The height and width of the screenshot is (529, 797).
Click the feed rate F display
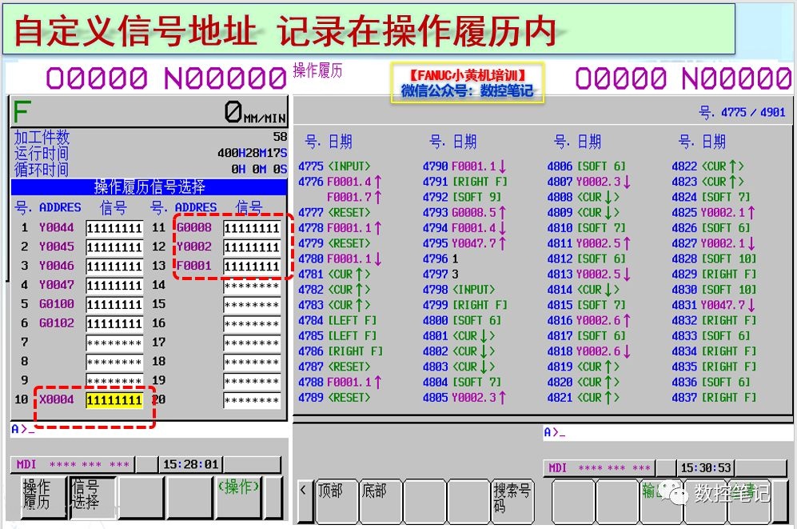149,111
